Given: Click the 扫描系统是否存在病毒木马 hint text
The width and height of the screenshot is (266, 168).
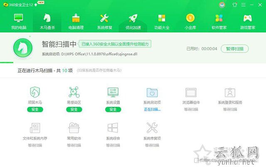Looking at the screenshot, I should coord(99,70).
